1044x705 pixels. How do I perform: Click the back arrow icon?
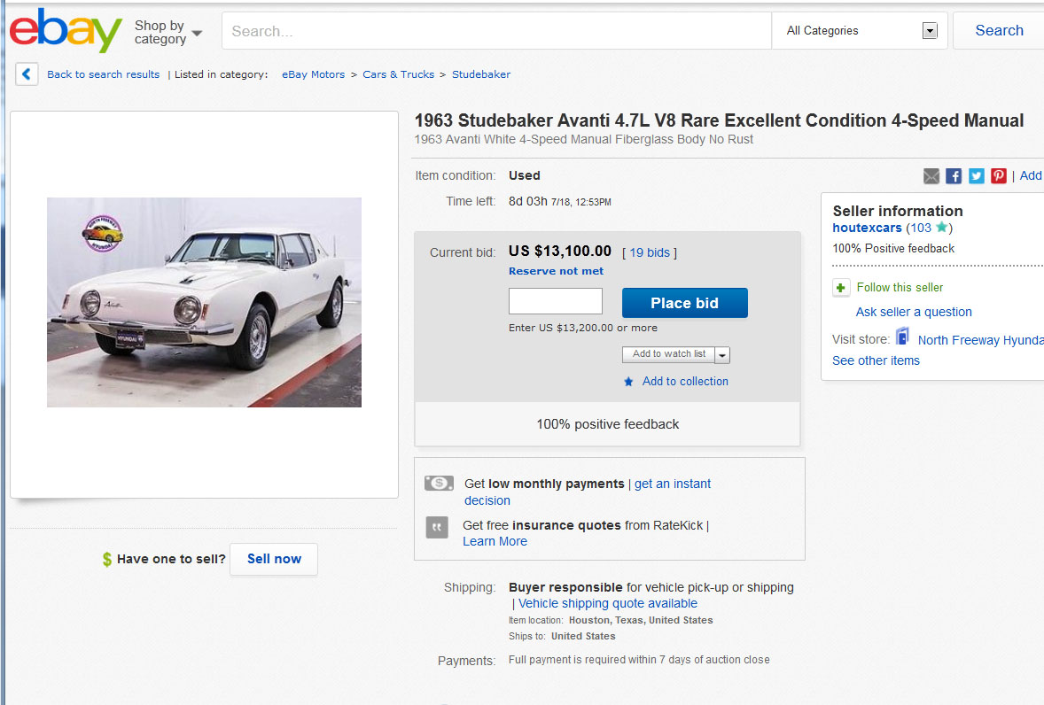(x=27, y=74)
